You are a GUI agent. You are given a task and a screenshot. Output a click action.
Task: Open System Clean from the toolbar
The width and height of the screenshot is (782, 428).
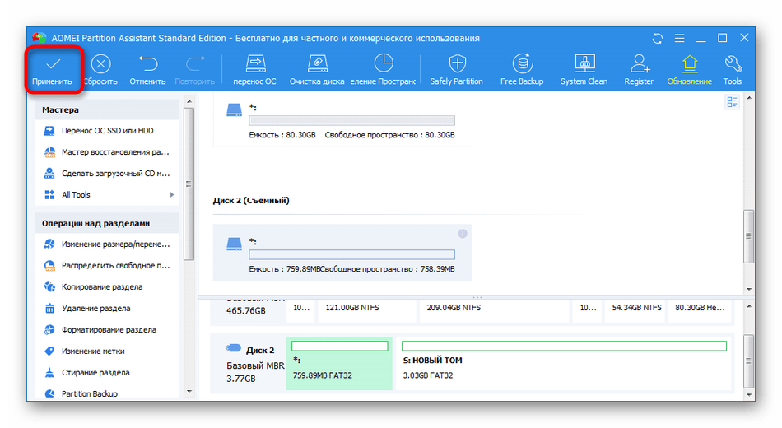click(x=584, y=64)
